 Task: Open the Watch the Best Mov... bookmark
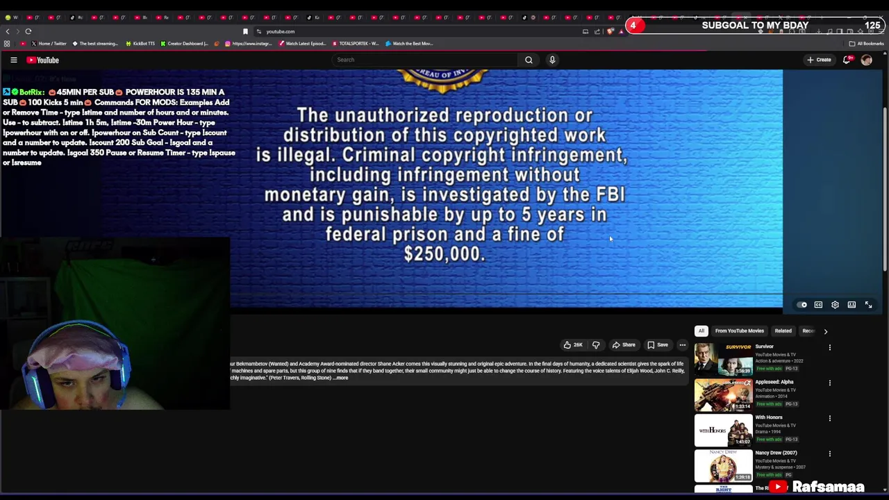410,44
